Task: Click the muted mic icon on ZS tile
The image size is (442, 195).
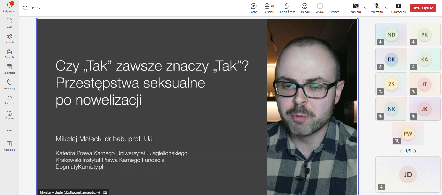Action: (380, 92)
